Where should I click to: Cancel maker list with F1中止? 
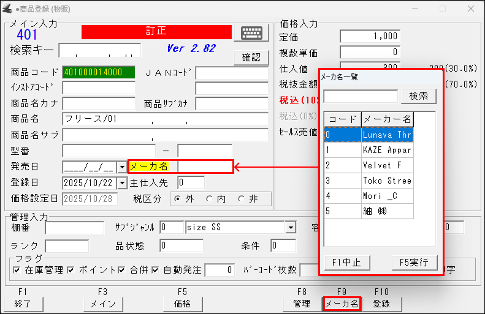pos(346,263)
